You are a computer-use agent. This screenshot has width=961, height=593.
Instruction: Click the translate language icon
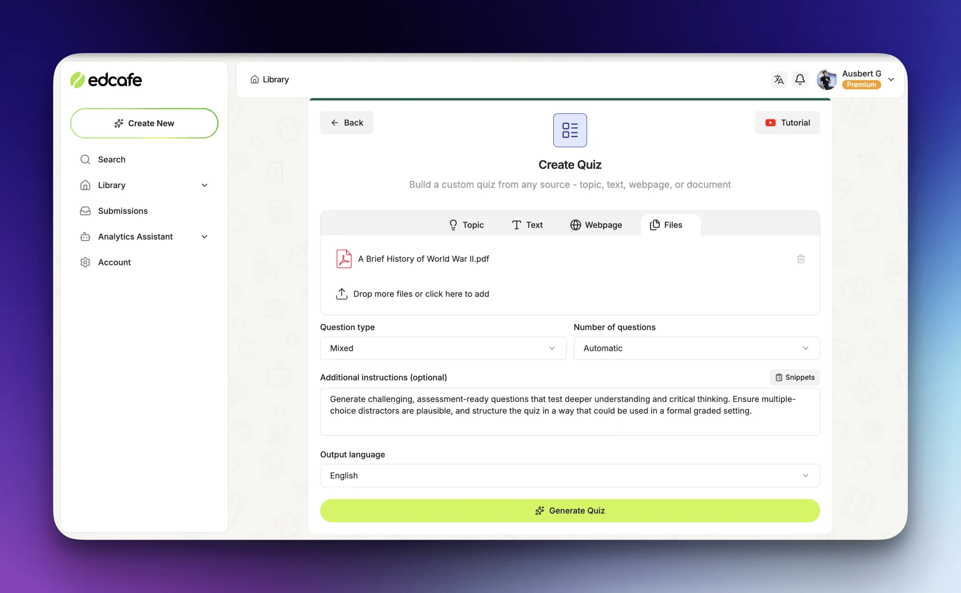click(779, 80)
